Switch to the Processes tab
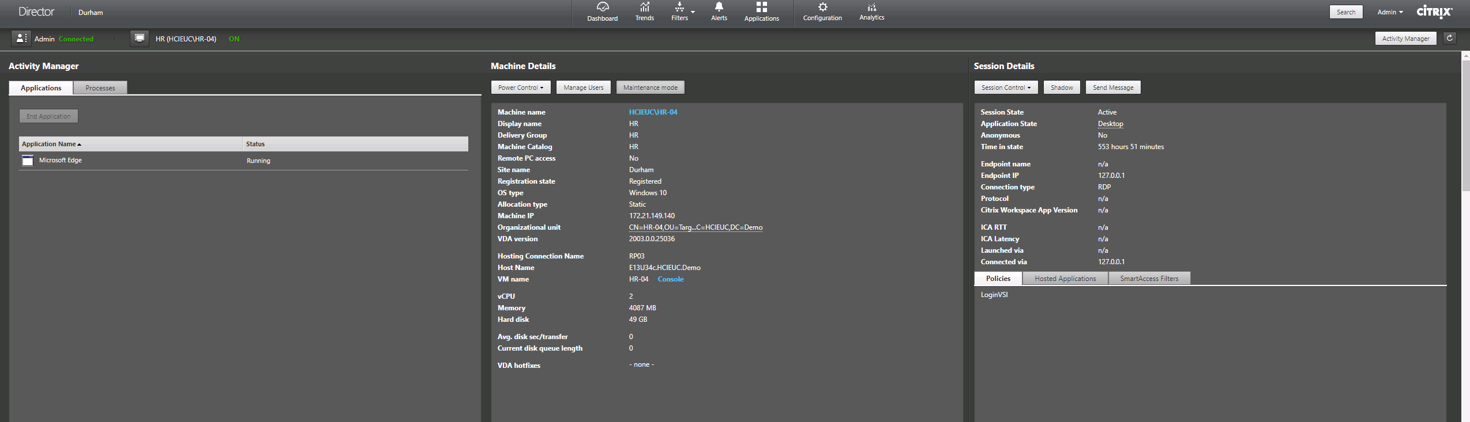Screen dimensions: 1470x422 pyautogui.click(x=100, y=88)
